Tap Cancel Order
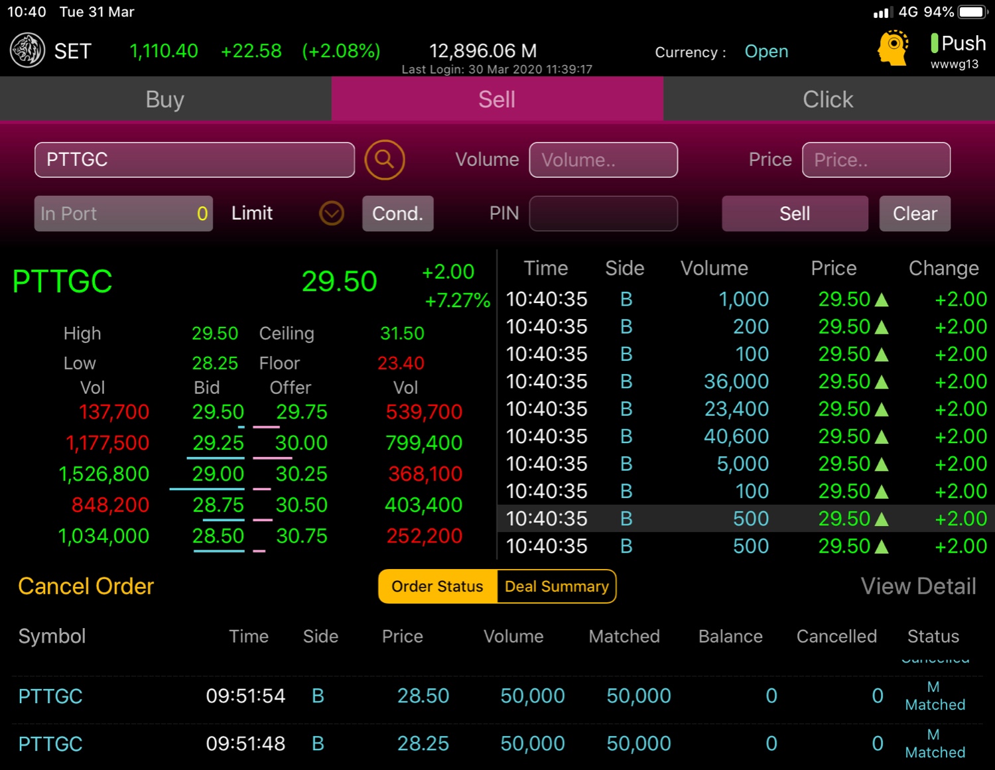 [86, 586]
